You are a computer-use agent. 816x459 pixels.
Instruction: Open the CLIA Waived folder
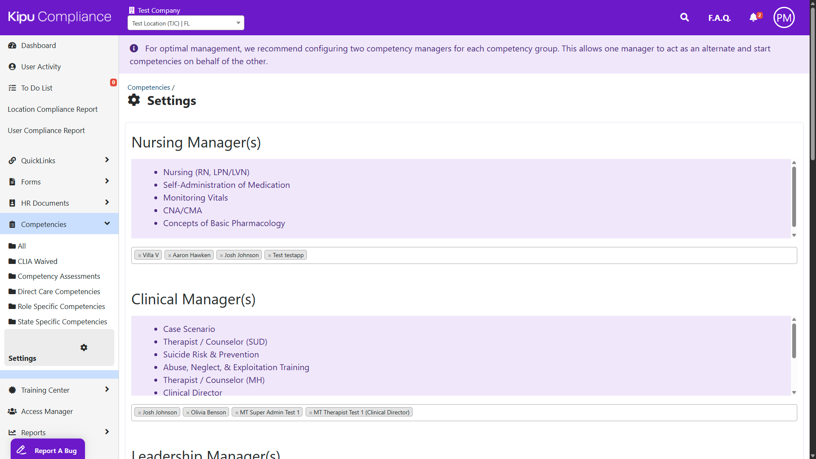[37, 261]
